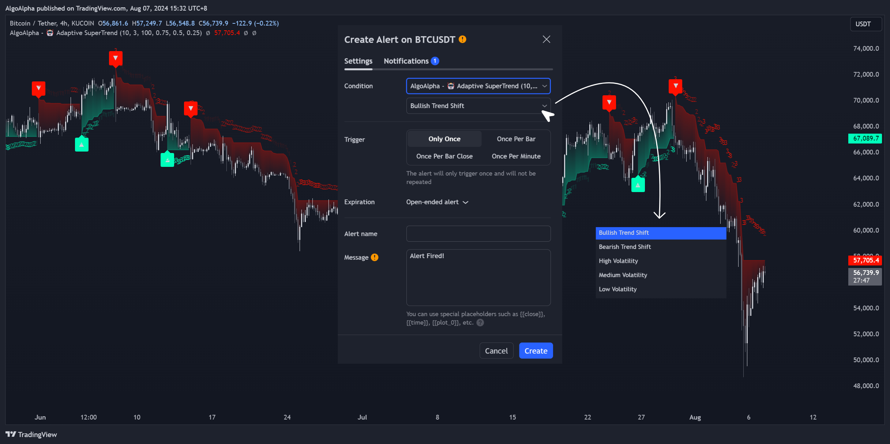Select the Only Once trigger option
890x444 pixels.
444,139
